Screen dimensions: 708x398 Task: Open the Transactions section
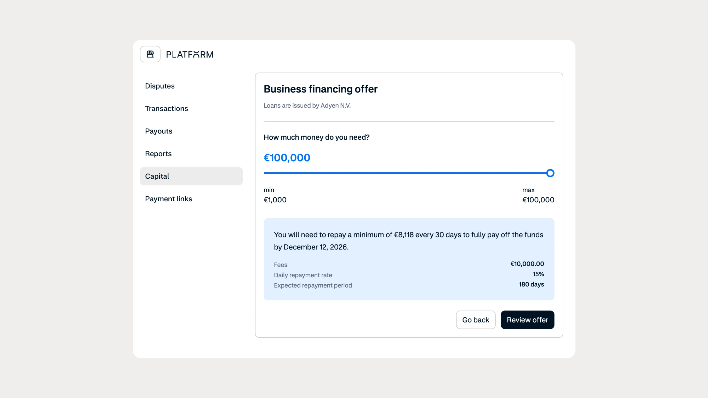pos(166,108)
